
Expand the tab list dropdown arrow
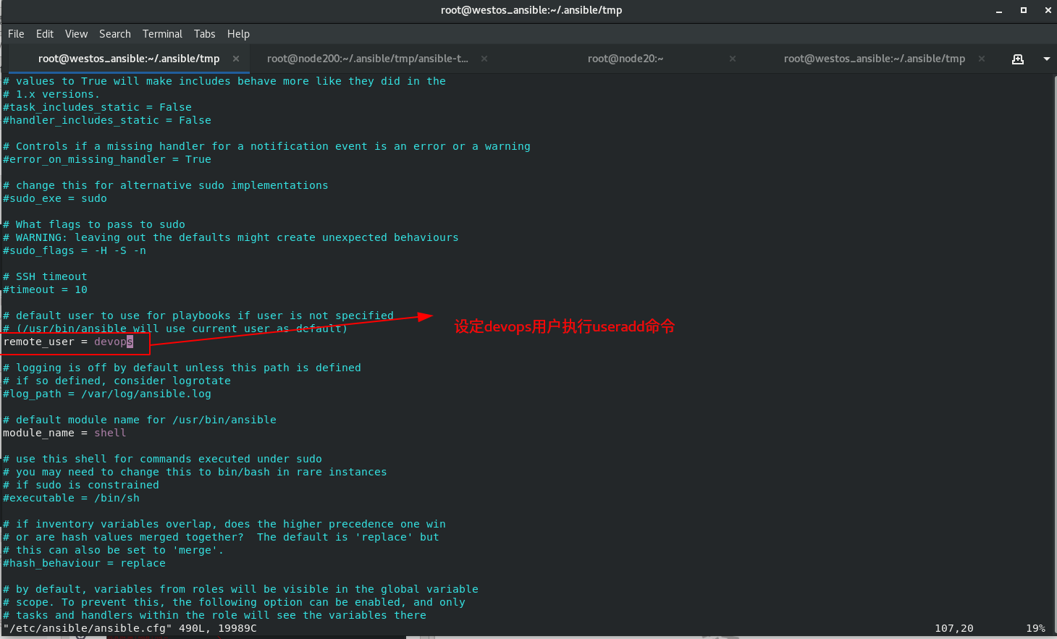coord(1046,59)
